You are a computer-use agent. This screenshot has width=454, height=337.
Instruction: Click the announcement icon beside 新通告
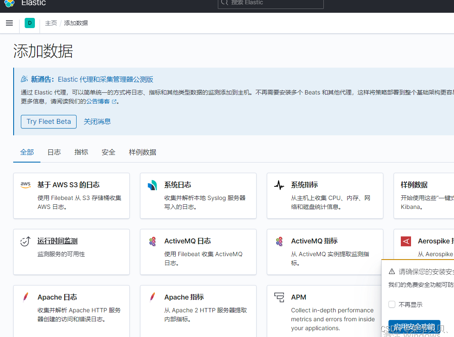pos(24,79)
